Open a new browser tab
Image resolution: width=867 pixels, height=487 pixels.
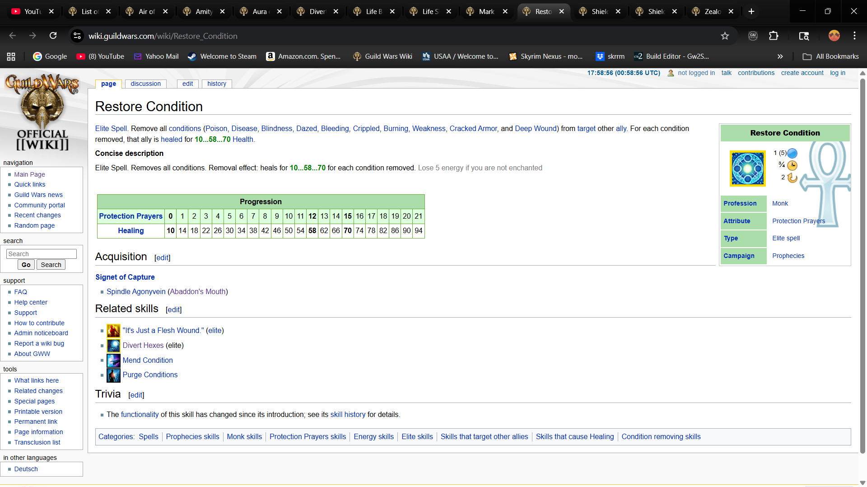tap(751, 11)
